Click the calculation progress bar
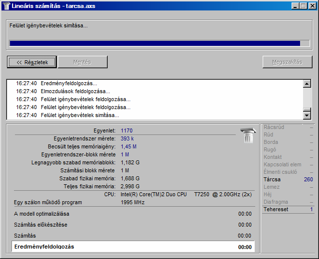This screenshot has width=319, height=259. coord(159,43)
